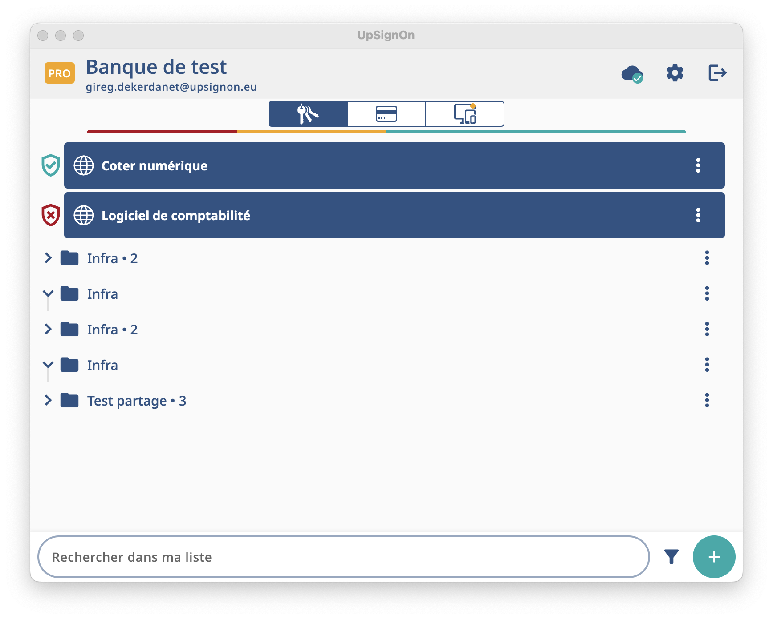The image size is (773, 619).
Task: Expand the first Infra • 2 folder
Action: point(48,258)
